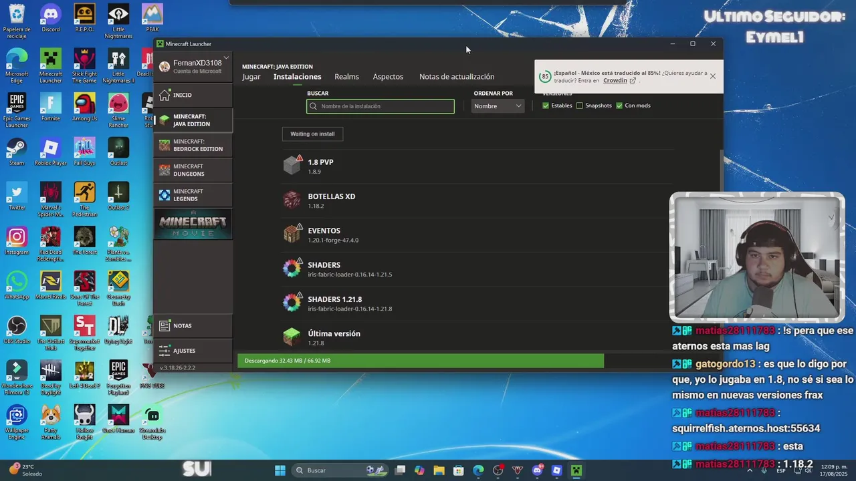Click the BOTELLAS XD installation icon
The height and width of the screenshot is (481, 856).
tap(292, 200)
